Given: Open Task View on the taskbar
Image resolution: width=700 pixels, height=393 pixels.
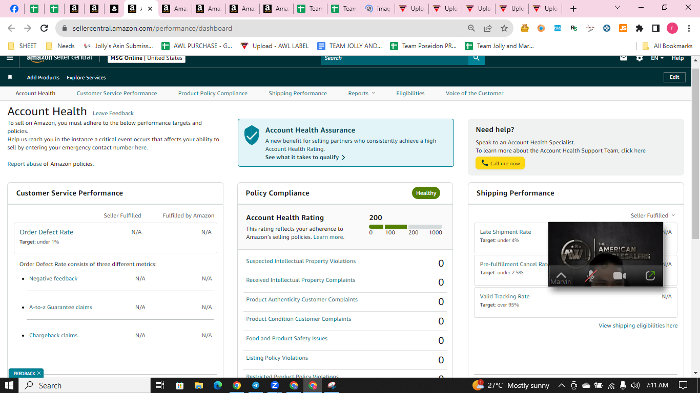Looking at the screenshot, I should [x=159, y=385].
